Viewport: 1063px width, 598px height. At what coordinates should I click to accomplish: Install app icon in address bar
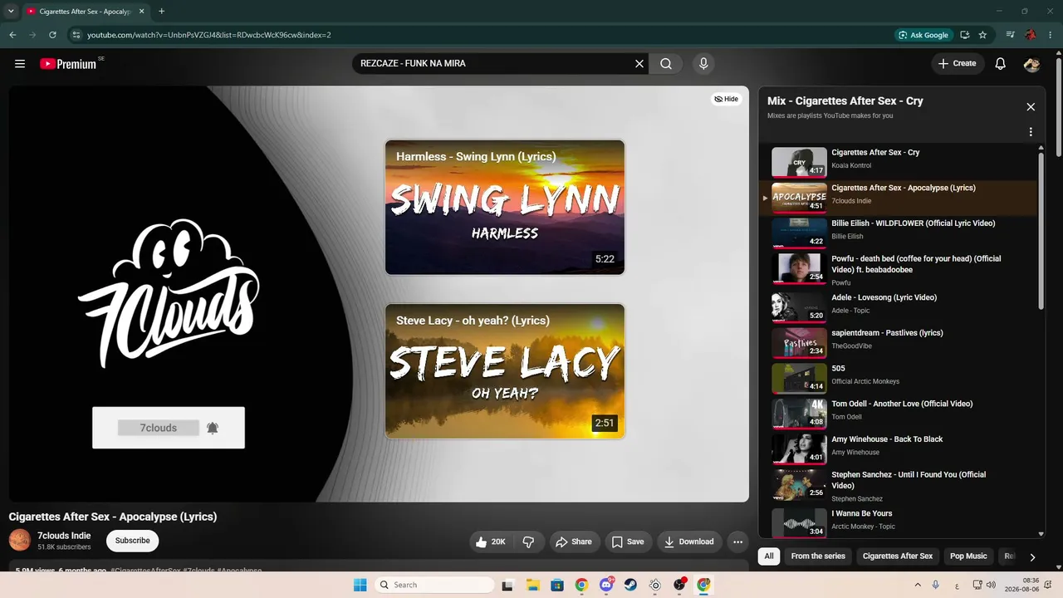point(965,35)
